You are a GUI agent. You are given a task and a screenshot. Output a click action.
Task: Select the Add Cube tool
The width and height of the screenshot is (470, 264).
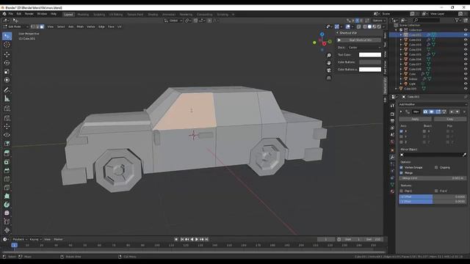pos(7,109)
